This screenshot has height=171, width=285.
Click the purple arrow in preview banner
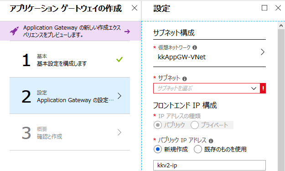coord(127,31)
